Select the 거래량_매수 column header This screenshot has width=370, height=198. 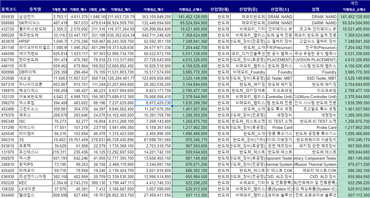(x=78, y=9)
